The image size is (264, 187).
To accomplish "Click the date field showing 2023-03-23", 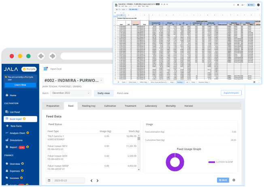I will pos(66,181).
